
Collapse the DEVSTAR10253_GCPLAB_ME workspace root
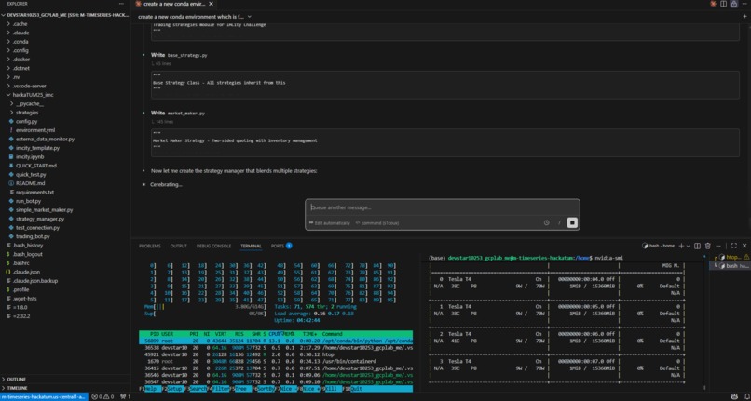pos(67,15)
